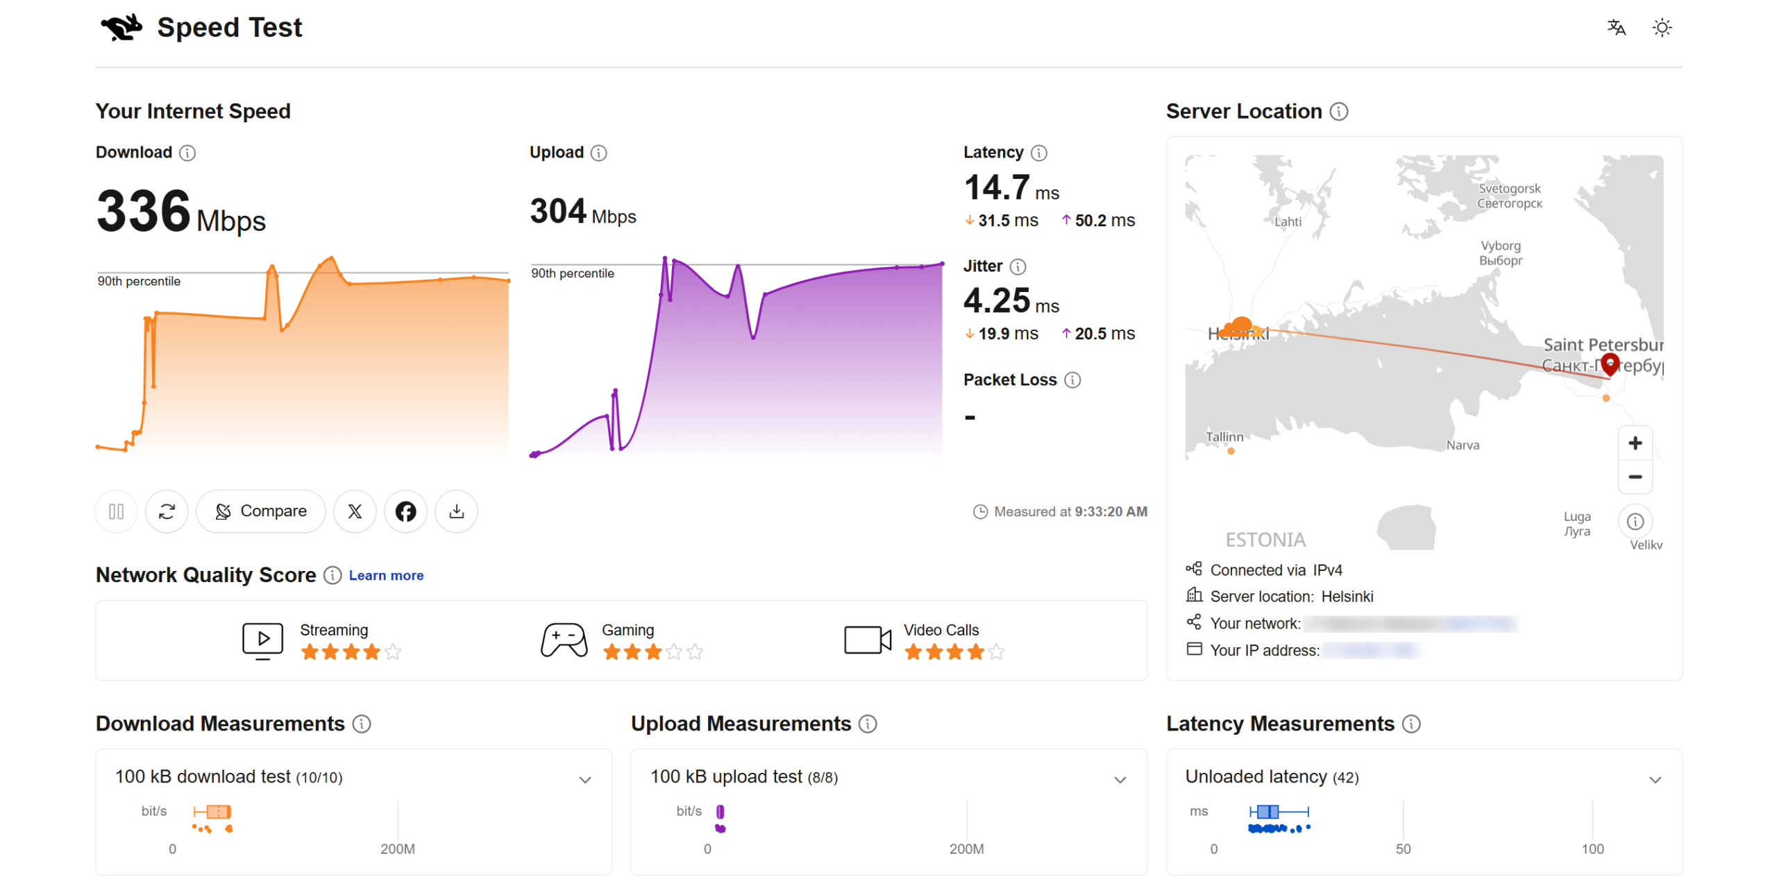The image size is (1777, 888).
Task: Toggle the light/dark theme sun icon
Action: [x=1662, y=28]
